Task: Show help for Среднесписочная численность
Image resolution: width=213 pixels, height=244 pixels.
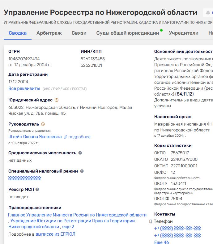Action: (x=80, y=153)
